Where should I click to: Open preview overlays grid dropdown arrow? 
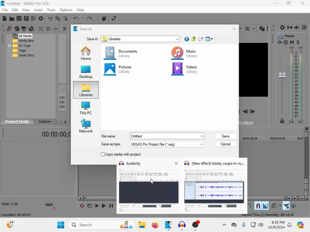(253, 29)
